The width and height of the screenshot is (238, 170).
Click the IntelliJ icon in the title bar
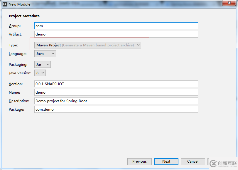5,4
